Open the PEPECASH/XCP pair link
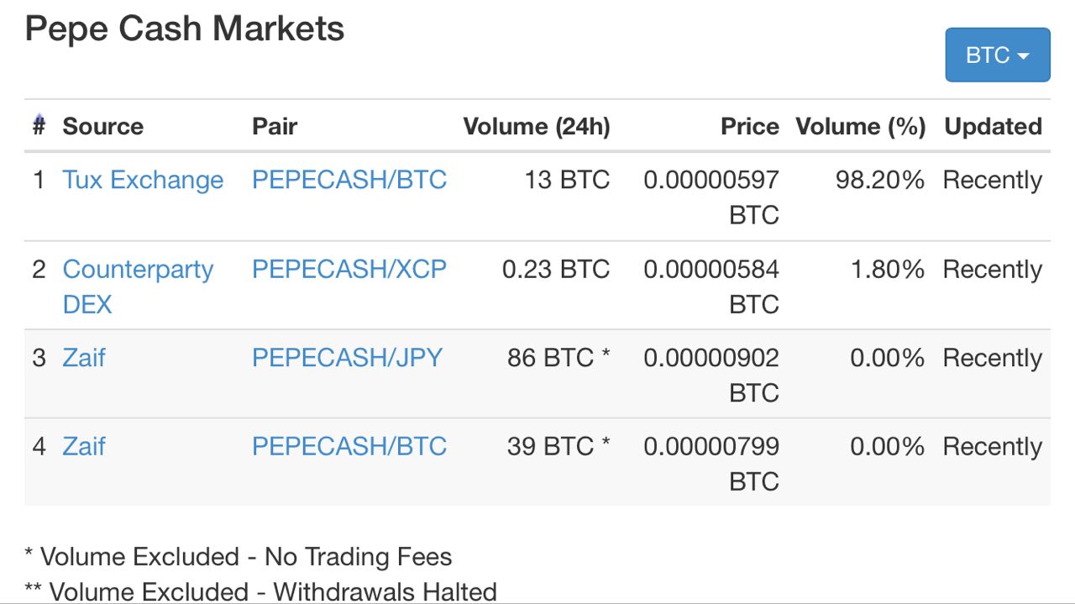Viewport: 1075px width, 604px height. pos(349,269)
